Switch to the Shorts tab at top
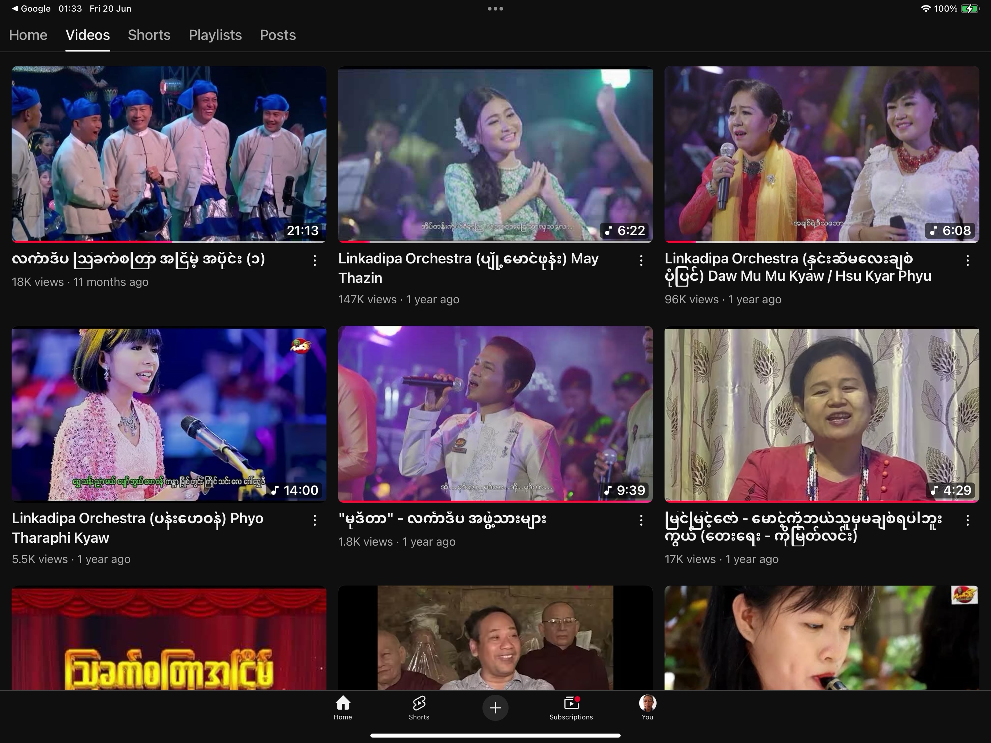The height and width of the screenshot is (743, 991). [x=149, y=35]
